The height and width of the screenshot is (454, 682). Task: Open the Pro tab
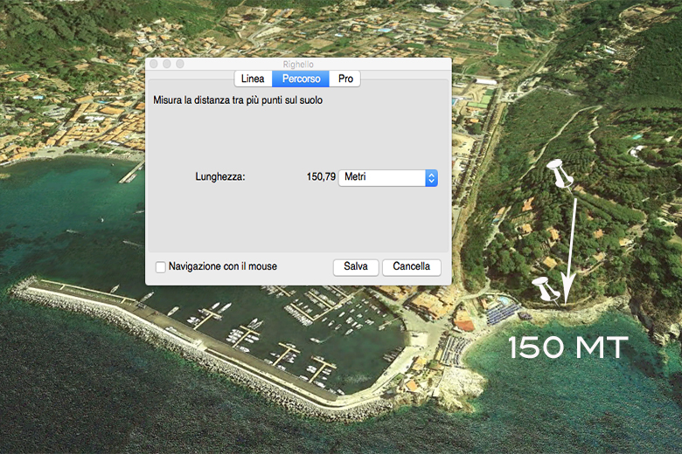click(345, 79)
